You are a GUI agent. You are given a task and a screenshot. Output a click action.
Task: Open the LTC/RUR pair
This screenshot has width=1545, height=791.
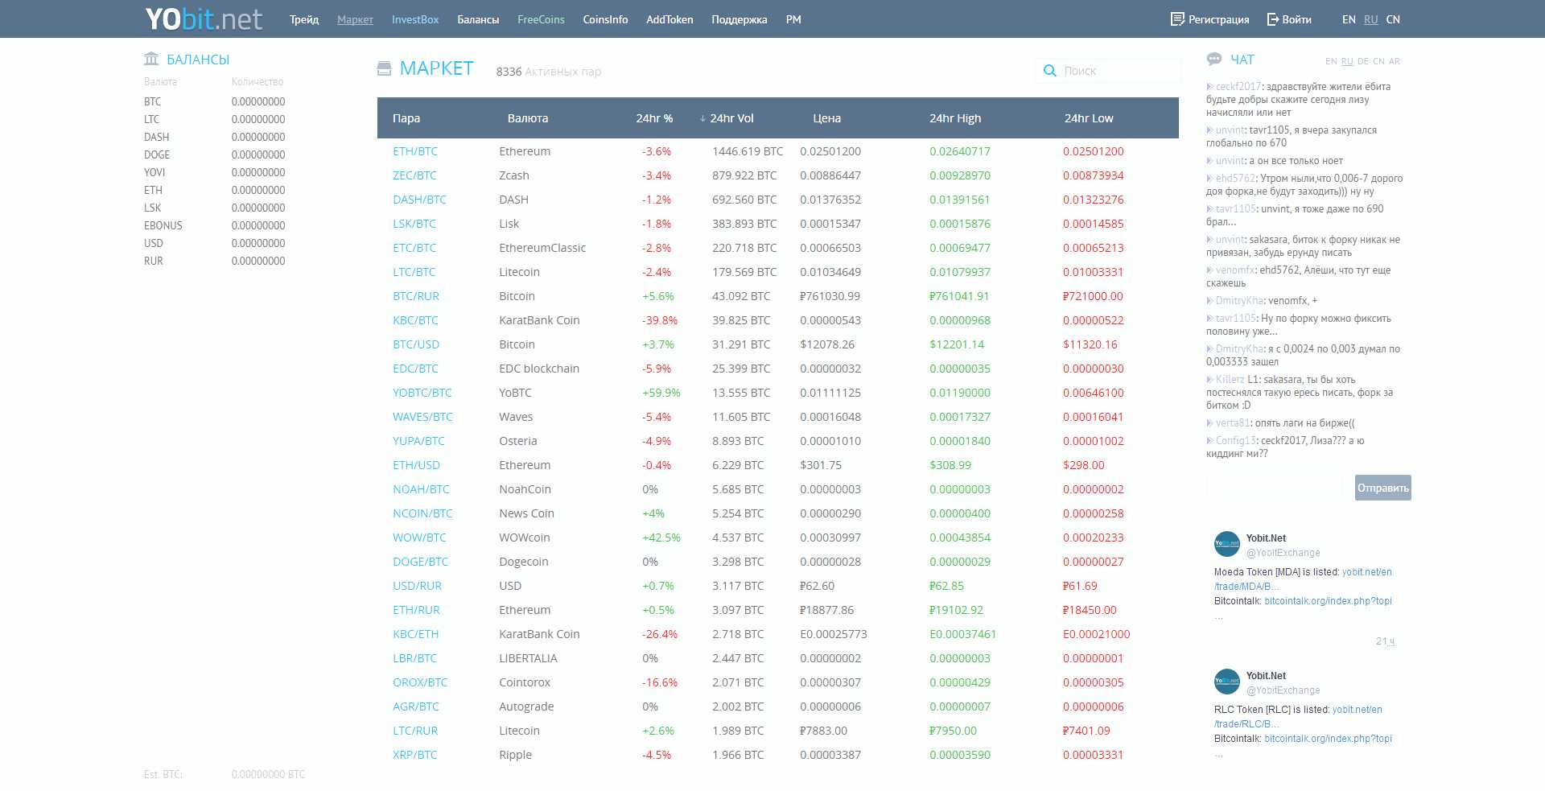[x=415, y=731]
